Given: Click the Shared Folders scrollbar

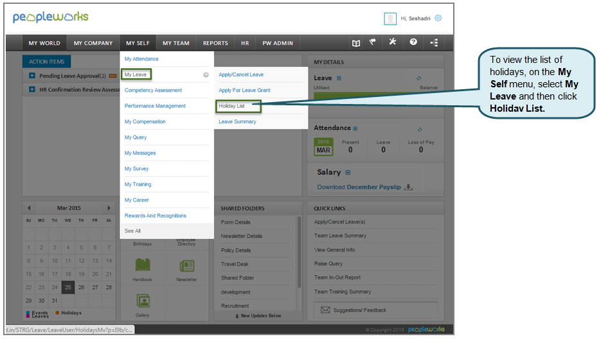Looking at the screenshot, I should (x=299, y=252).
